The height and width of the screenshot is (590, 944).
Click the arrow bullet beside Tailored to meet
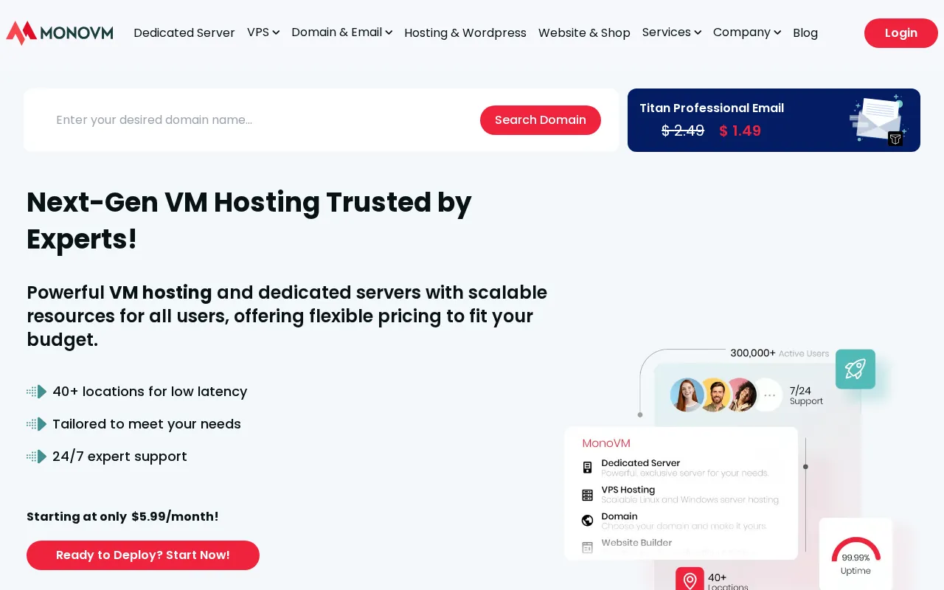[x=37, y=424]
